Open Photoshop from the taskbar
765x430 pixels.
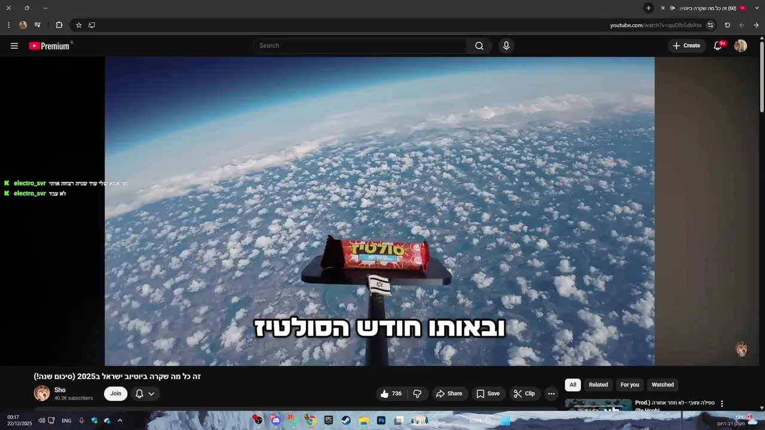381,420
